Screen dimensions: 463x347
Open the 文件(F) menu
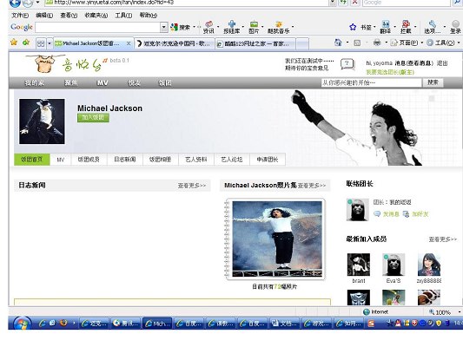[20, 16]
